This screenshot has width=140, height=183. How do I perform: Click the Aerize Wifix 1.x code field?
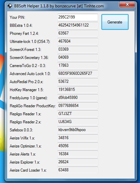(78, 138)
